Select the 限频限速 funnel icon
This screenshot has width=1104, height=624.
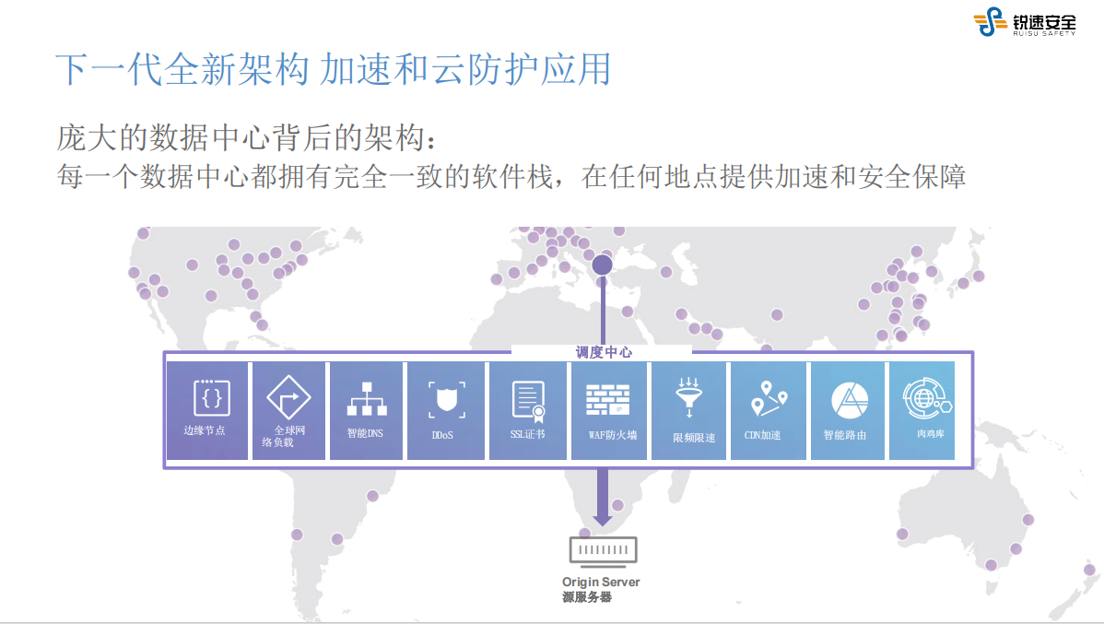(x=688, y=398)
